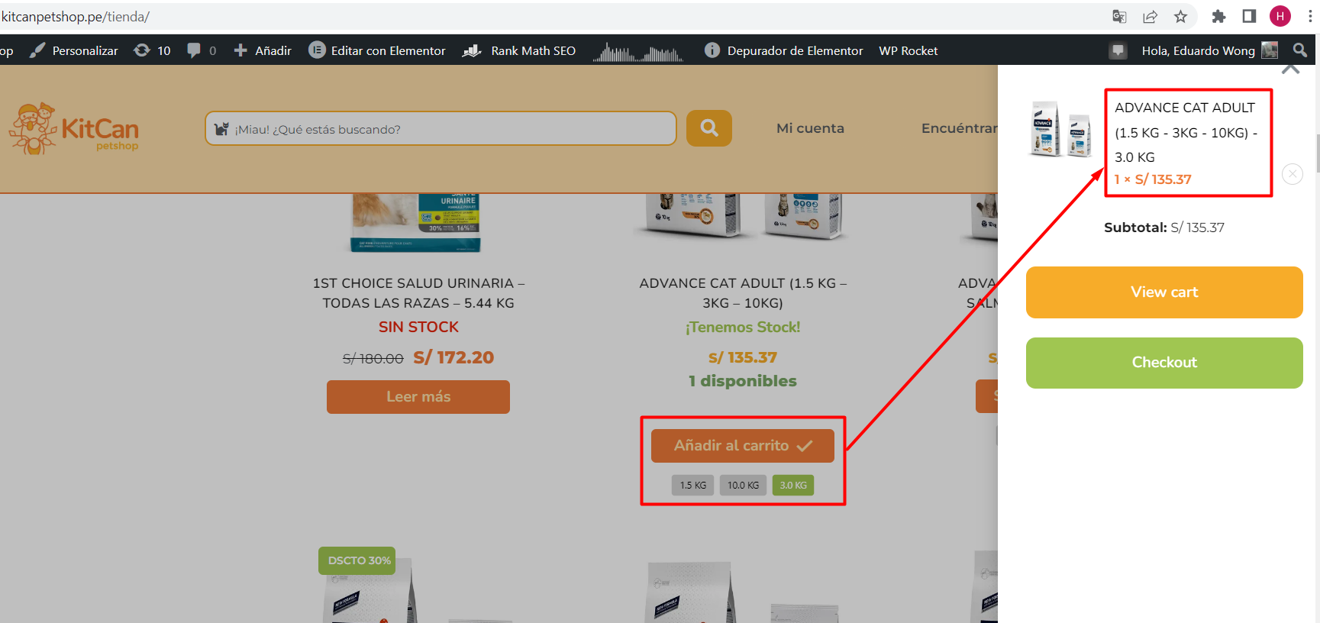Open the Rank Math SEO menu

519,50
